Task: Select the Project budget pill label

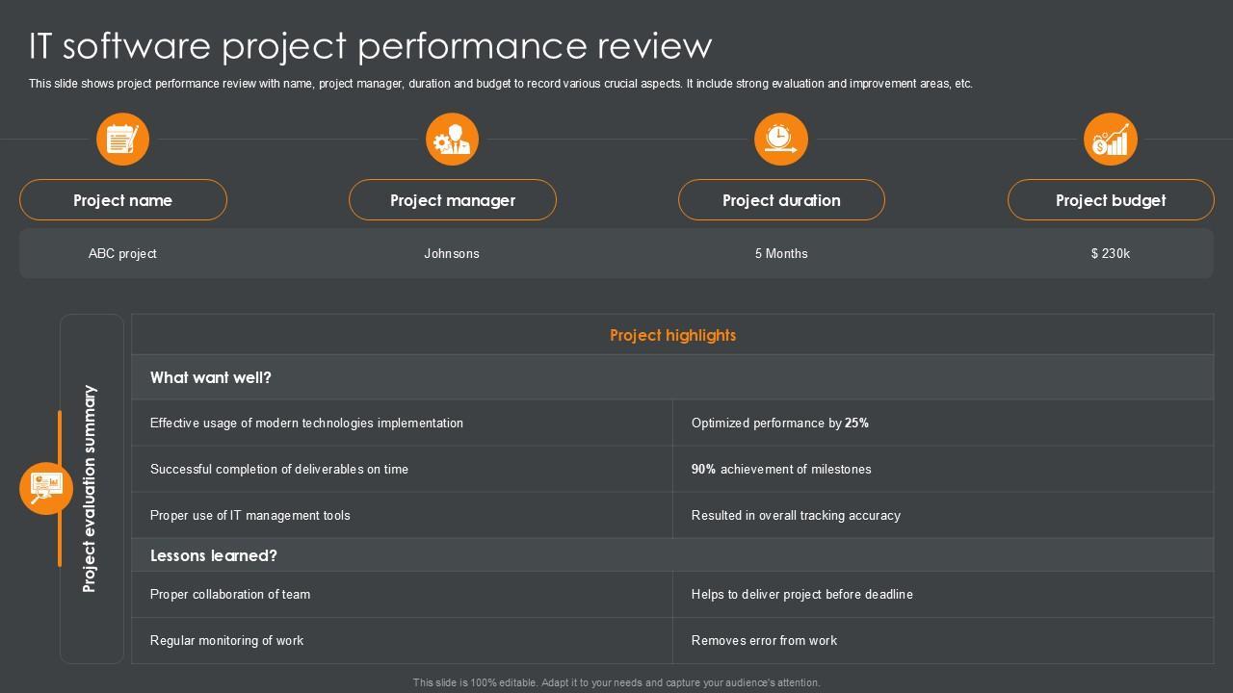Action: [1111, 200]
